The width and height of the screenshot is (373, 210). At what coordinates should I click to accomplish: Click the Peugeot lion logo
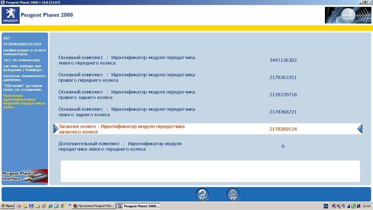tap(9, 15)
